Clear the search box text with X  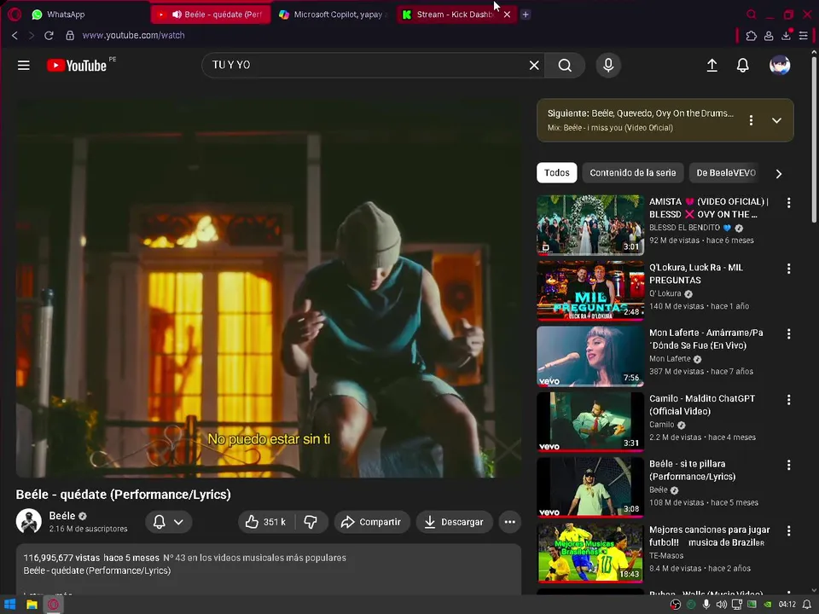pos(534,66)
